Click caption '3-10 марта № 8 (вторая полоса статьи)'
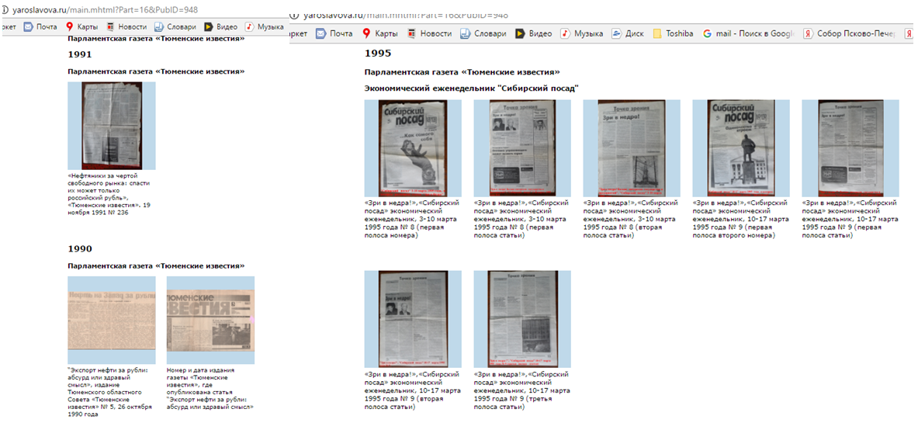The image size is (918, 423). tap(631, 219)
